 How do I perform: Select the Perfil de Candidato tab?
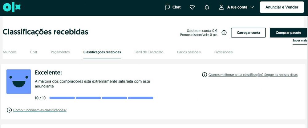(x=149, y=52)
